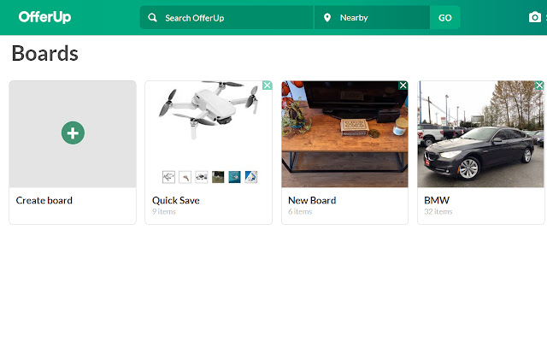Image resolution: width=547 pixels, height=342 pixels.
Task: Select first small Quick Save thumbnail
Action: 168,177
